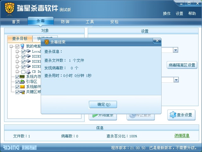Open the upper settings dropdown arrow
This screenshot has width=202, height=152.
(x=175, y=50)
